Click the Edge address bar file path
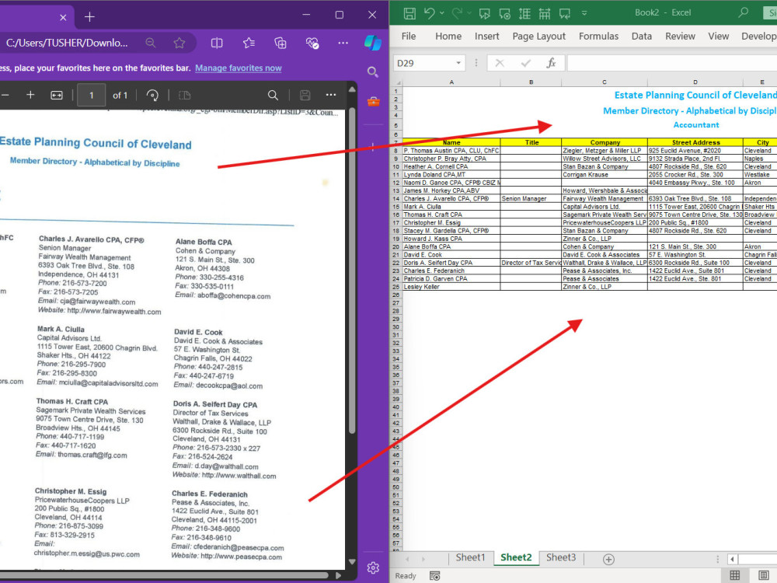777x583 pixels. pyautogui.click(x=67, y=43)
